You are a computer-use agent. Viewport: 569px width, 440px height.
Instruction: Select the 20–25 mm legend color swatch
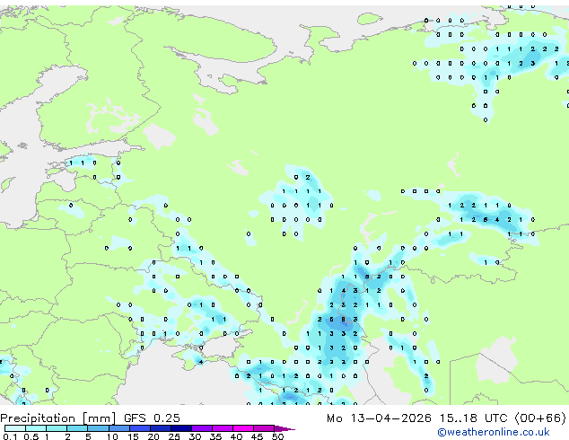160,428
